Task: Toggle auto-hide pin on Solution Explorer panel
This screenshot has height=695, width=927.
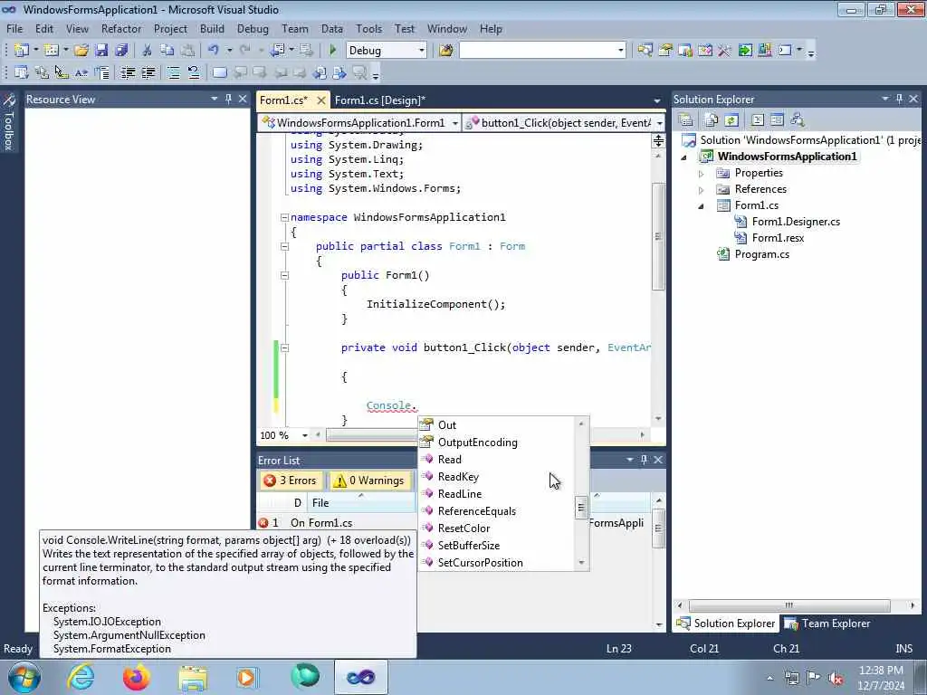Action: tap(899, 99)
